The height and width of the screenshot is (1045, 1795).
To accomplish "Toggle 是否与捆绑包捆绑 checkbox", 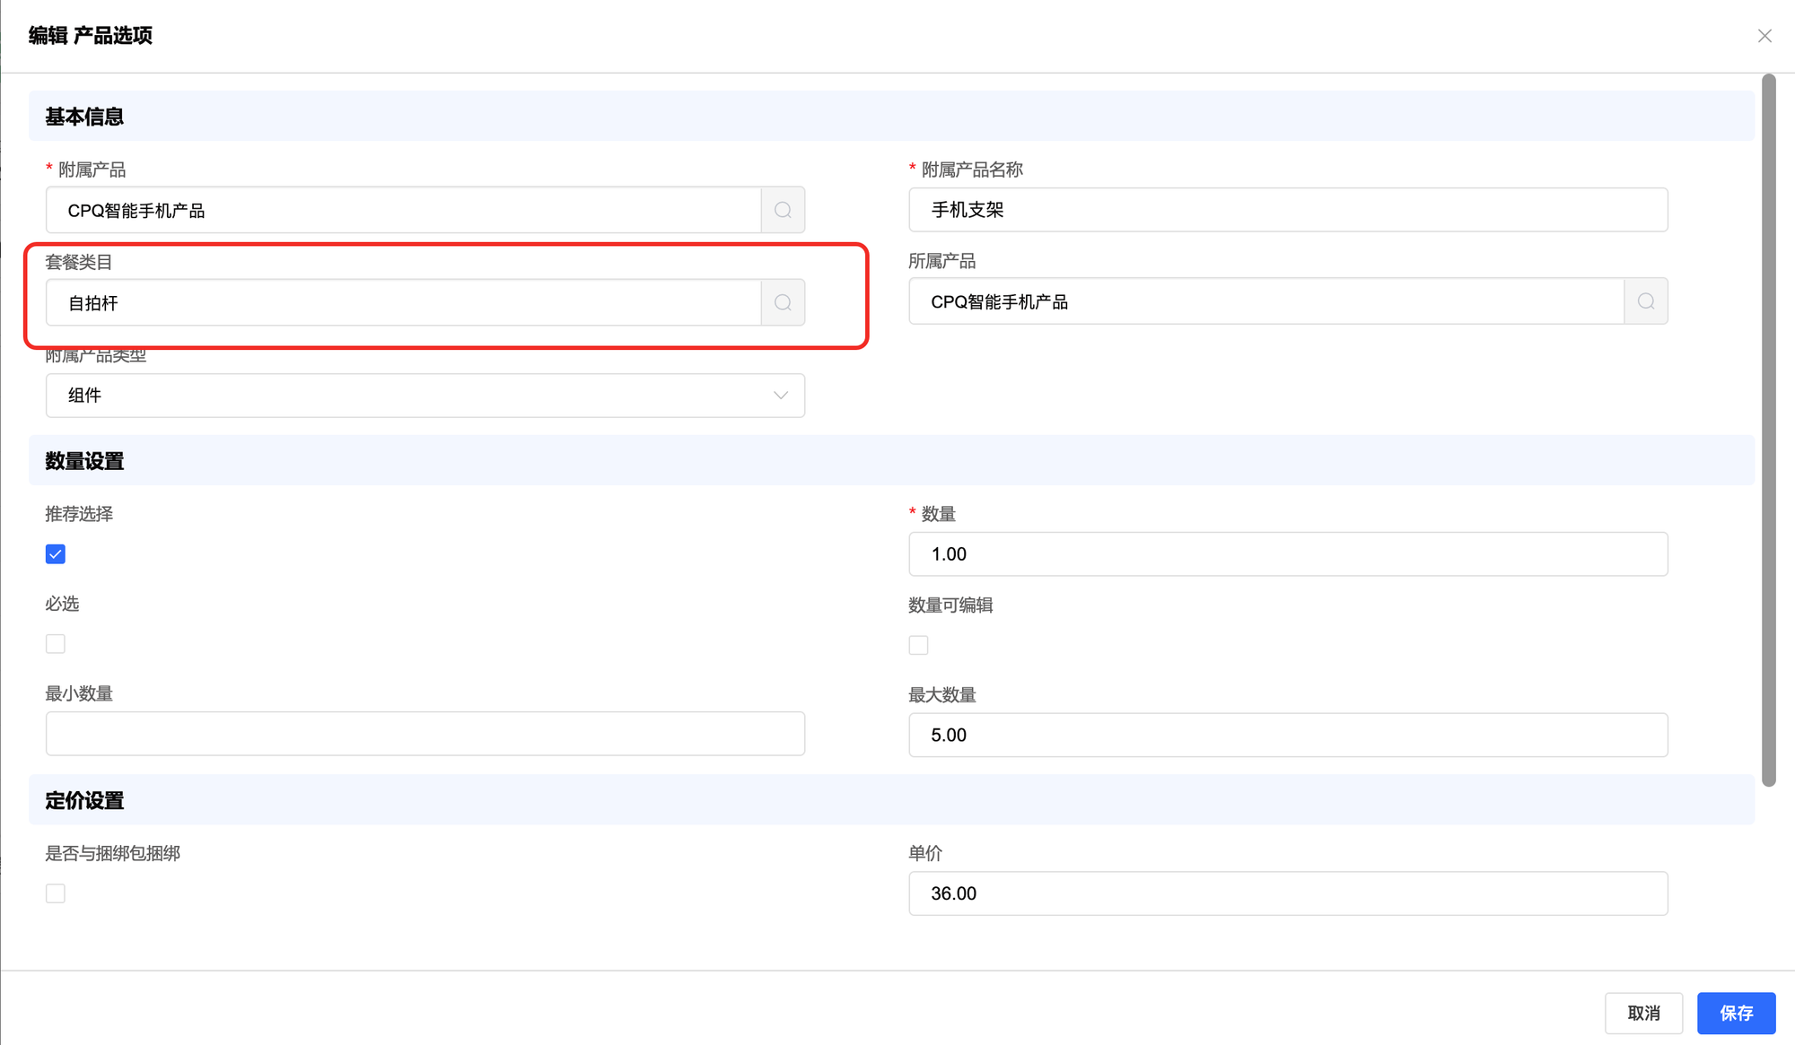I will coord(56,893).
